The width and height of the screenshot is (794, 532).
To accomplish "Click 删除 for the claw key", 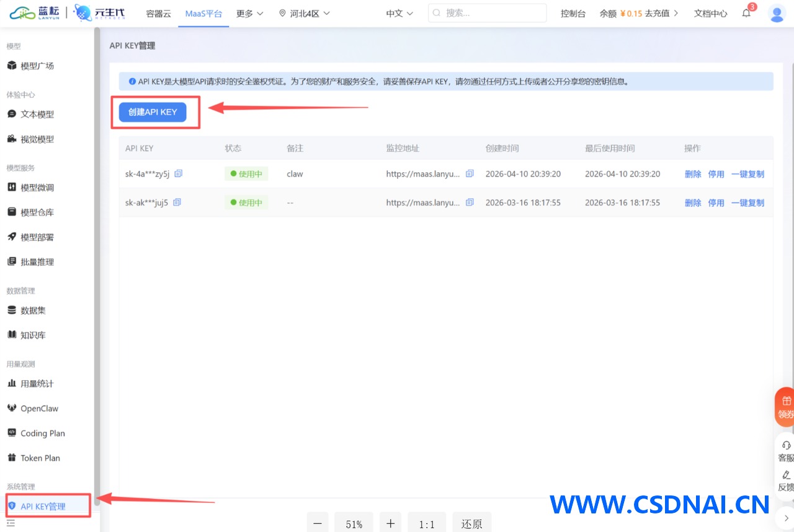I will pyautogui.click(x=693, y=174).
